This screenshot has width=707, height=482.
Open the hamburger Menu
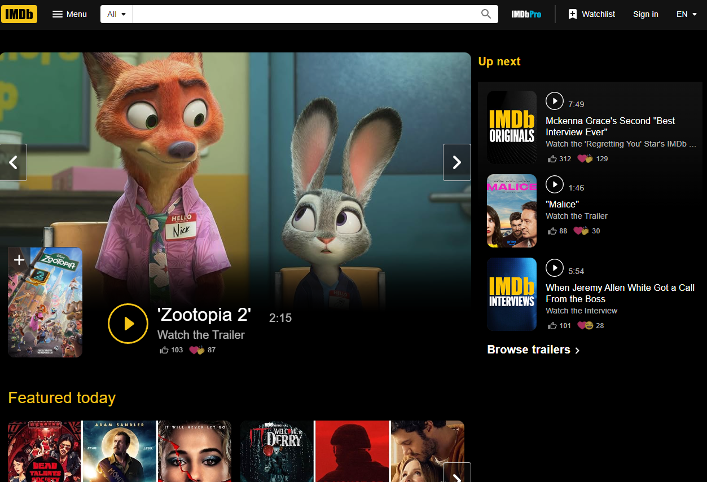pos(69,14)
